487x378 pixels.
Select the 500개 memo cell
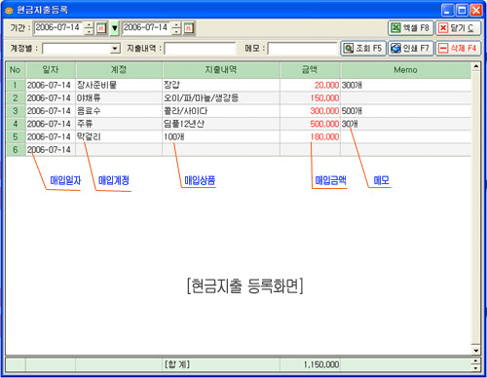point(406,111)
